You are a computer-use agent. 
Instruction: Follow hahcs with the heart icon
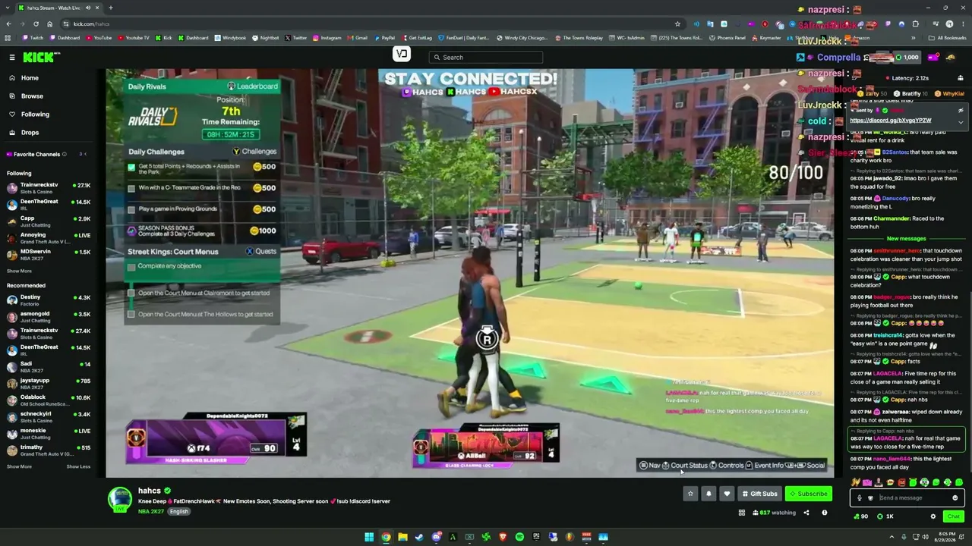[727, 494]
